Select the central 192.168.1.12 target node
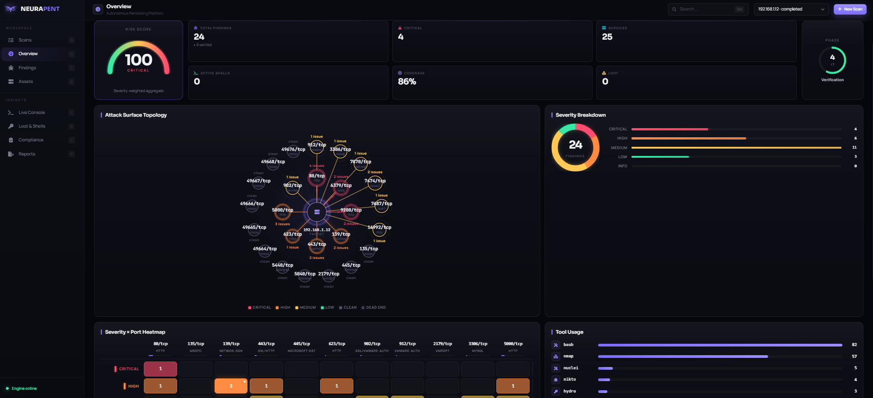873x398 pixels. (x=317, y=212)
